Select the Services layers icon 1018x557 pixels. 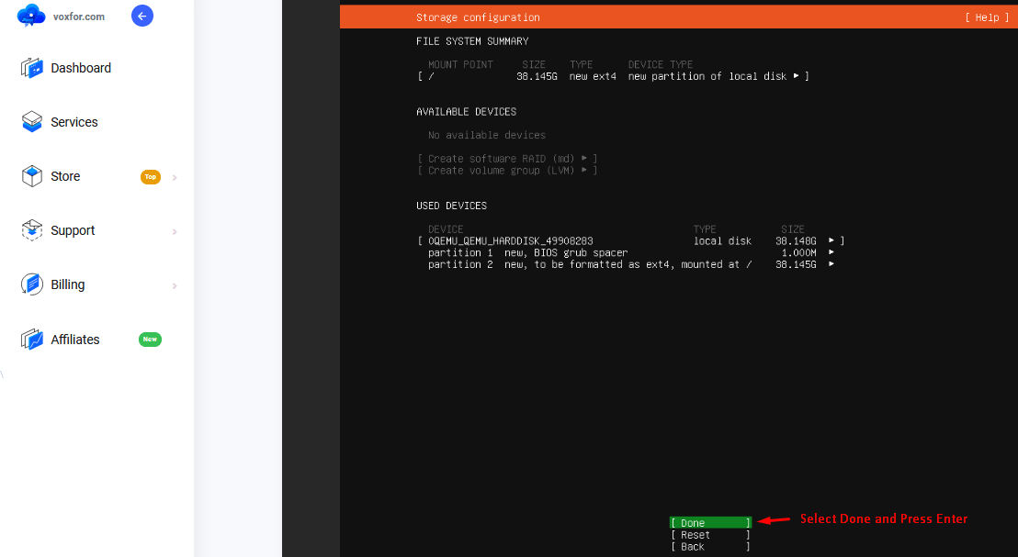point(30,121)
